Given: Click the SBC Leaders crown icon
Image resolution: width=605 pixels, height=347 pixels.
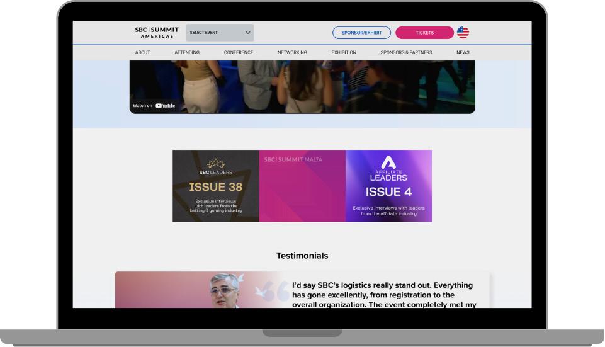Looking at the screenshot, I should [216, 163].
